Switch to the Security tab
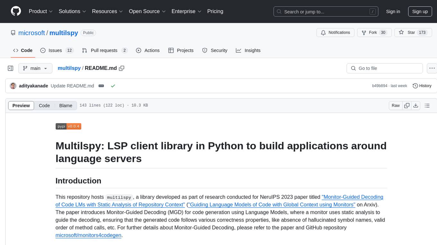 click(215, 50)
